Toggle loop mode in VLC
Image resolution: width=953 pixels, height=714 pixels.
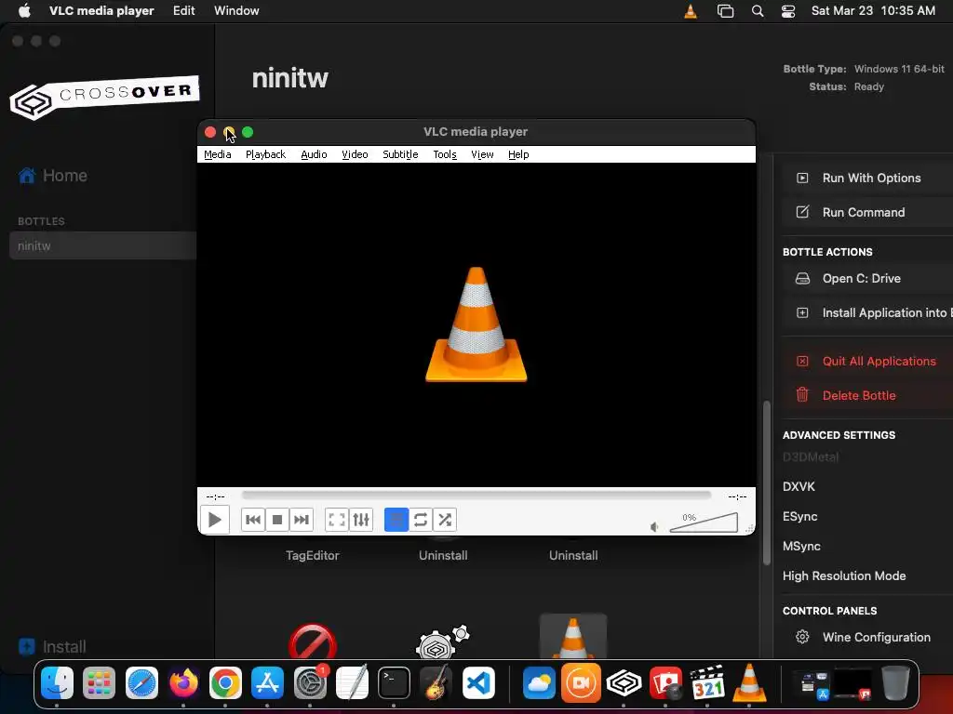click(421, 520)
